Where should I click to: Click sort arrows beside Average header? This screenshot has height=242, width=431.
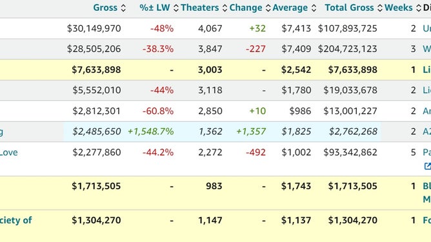click(314, 8)
